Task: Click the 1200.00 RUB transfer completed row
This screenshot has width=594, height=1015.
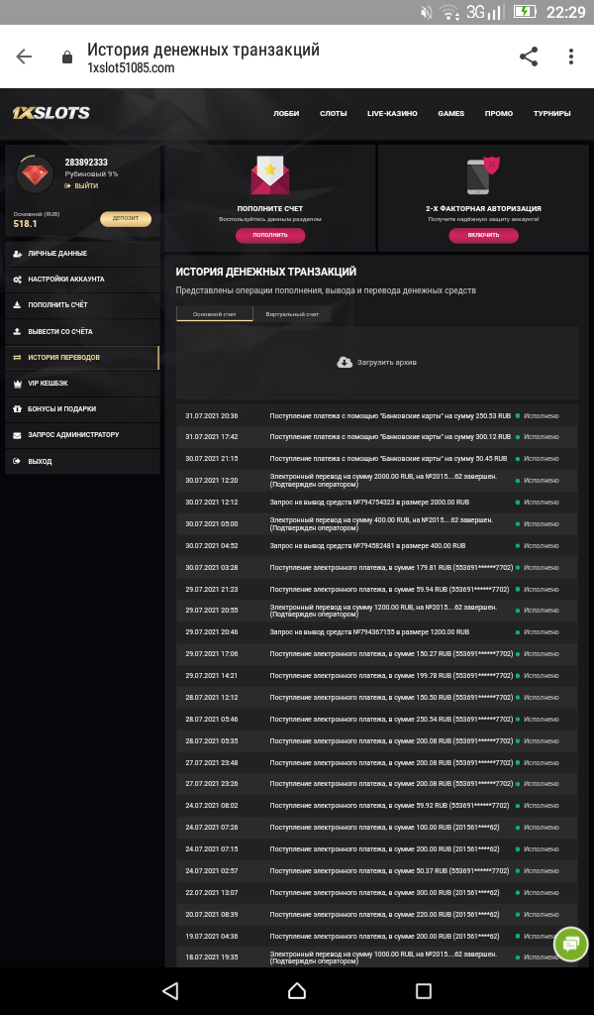Action: click(x=377, y=611)
